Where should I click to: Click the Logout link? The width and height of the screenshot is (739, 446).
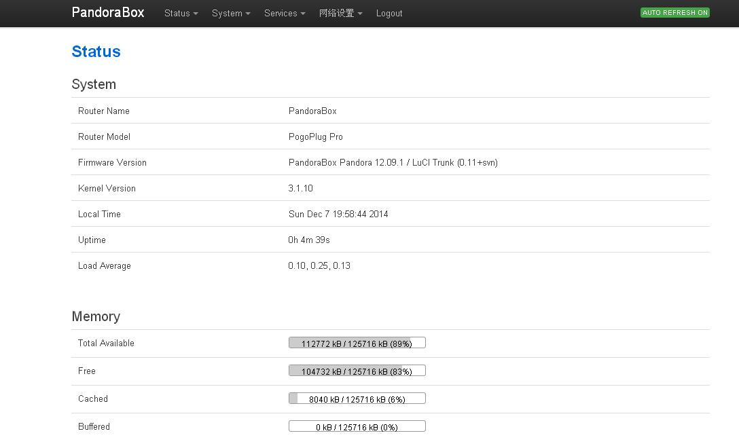pos(389,13)
